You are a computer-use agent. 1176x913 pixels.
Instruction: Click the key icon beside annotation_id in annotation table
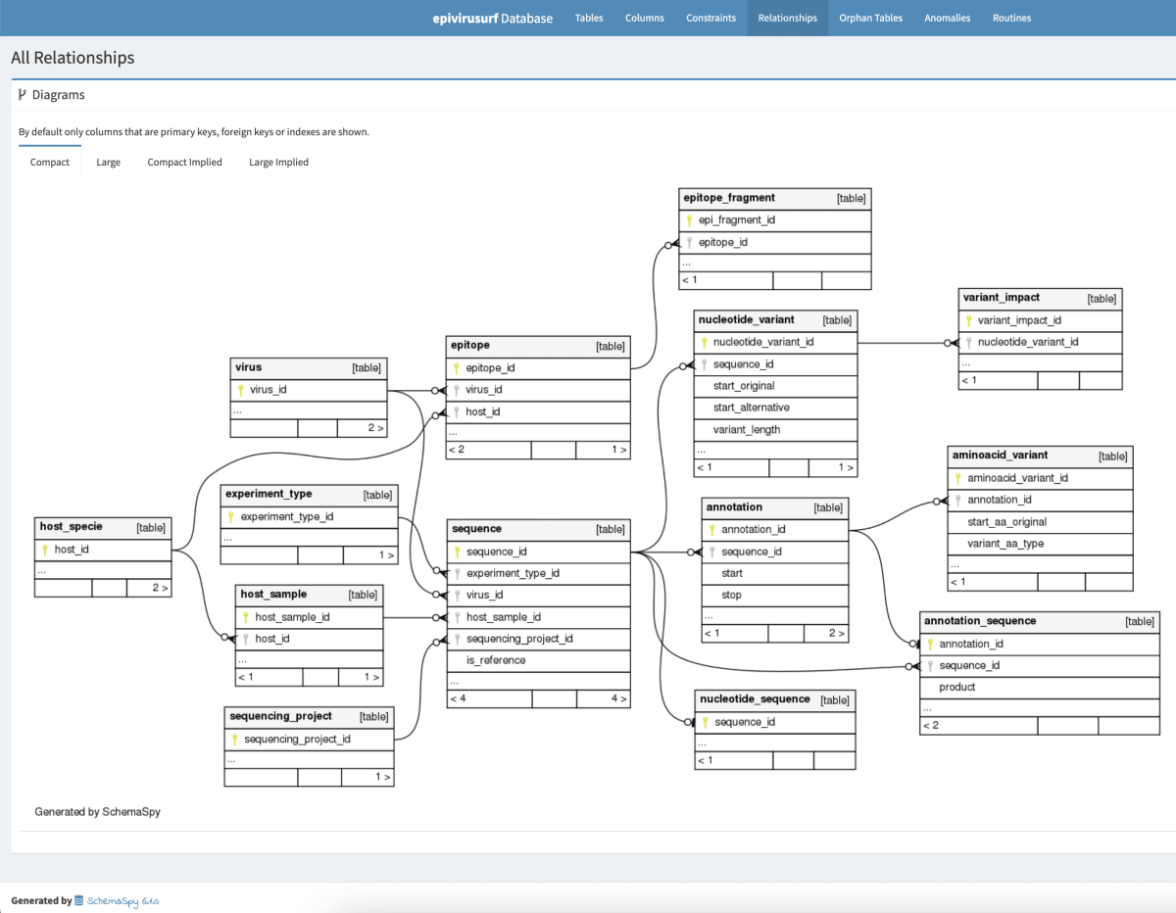coord(712,530)
